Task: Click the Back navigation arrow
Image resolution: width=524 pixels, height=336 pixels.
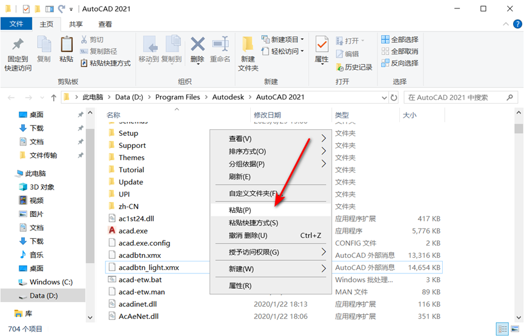Action: pos(11,98)
